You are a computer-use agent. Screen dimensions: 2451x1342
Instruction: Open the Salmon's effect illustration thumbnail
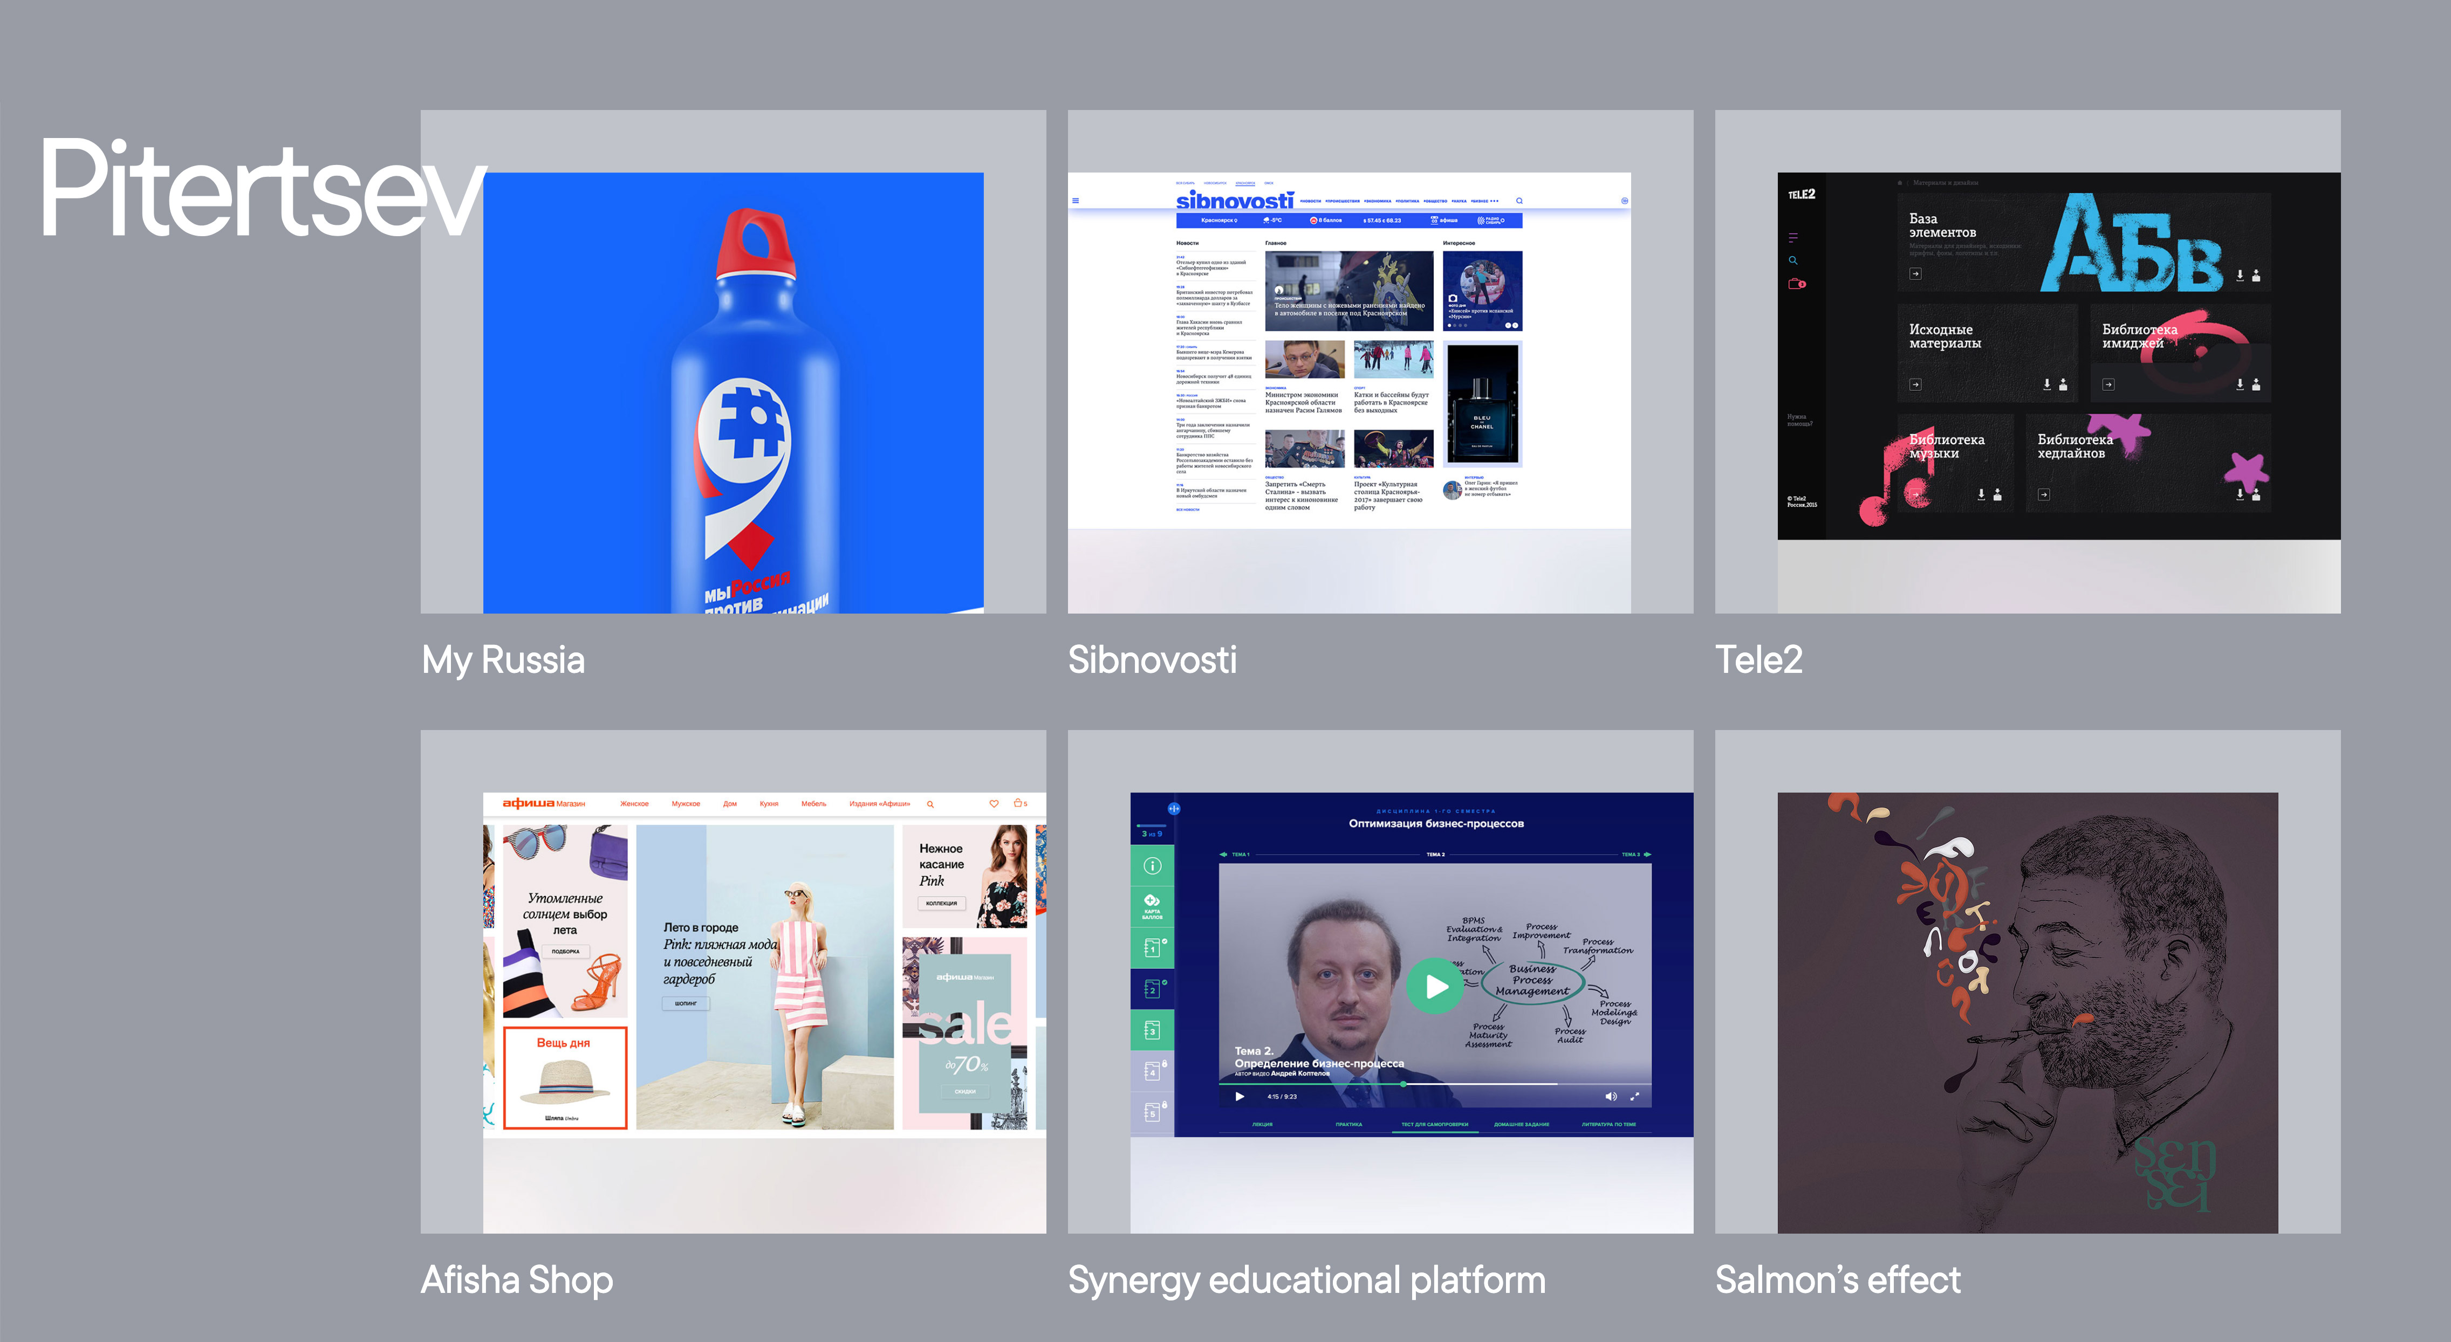coord(2028,1013)
